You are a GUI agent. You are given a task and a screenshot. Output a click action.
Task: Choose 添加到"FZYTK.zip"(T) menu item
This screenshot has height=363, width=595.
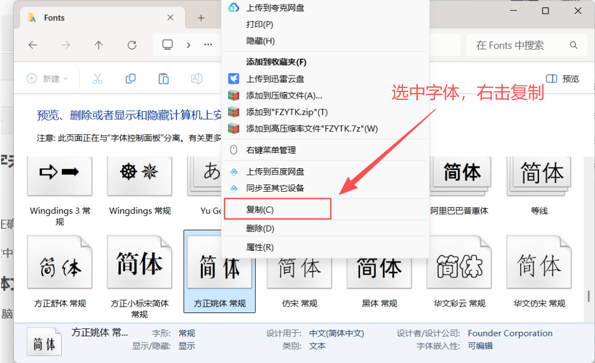point(326,112)
